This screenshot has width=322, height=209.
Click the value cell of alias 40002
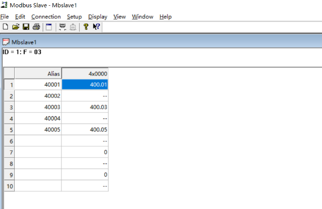click(85, 96)
